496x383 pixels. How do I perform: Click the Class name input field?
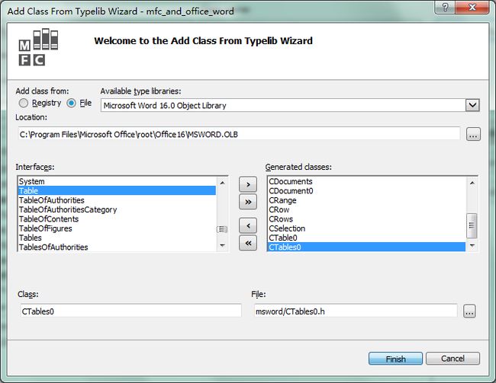coord(130,311)
